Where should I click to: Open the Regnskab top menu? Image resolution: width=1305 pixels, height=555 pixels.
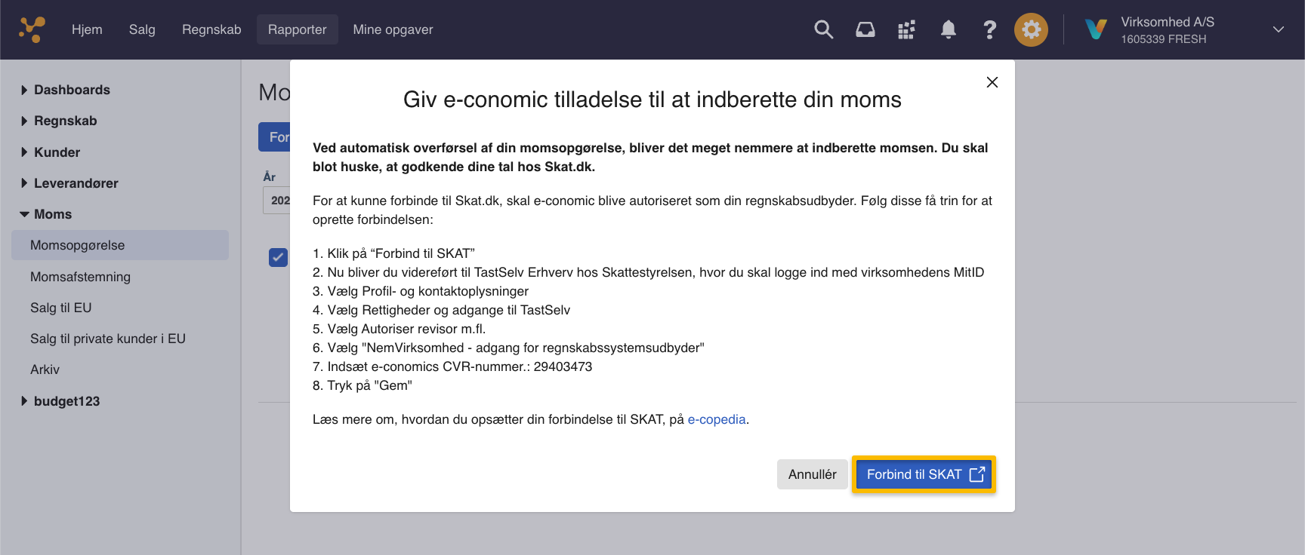pos(211,29)
